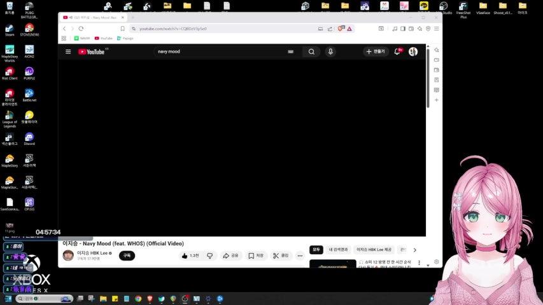
Task: Open sidebar settings gear at bottom right
Action: coord(436,262)
